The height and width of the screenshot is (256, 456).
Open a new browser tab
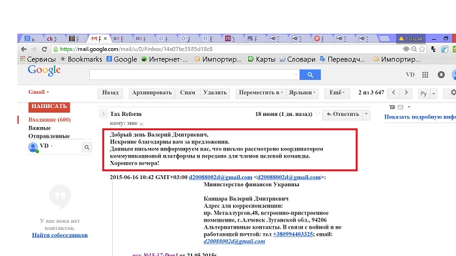point(384,38)
